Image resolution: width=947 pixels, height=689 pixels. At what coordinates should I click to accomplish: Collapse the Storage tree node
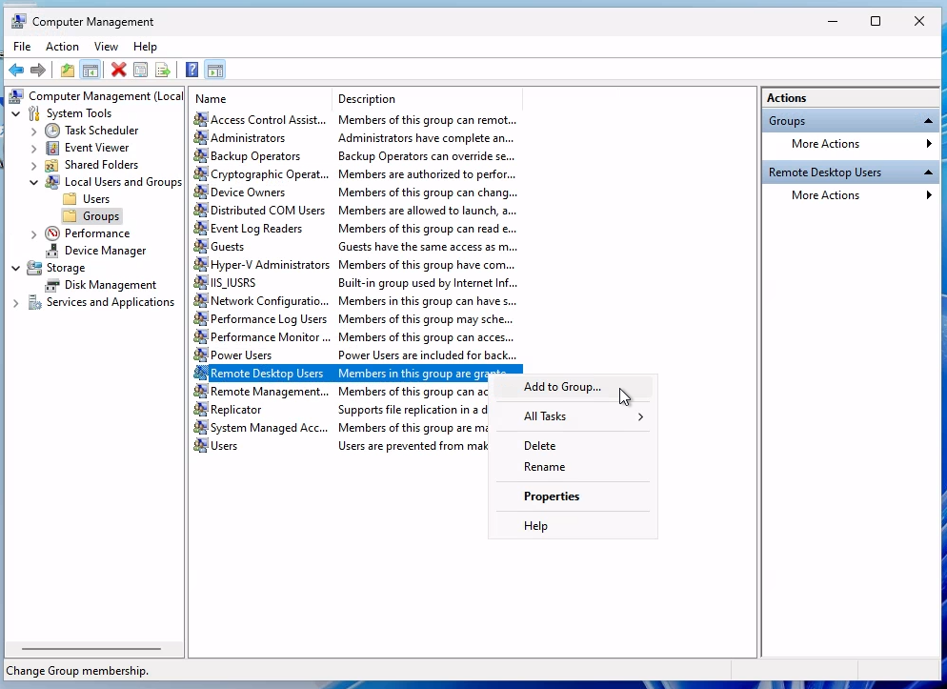pyautogui.click(x=13, y=268)
